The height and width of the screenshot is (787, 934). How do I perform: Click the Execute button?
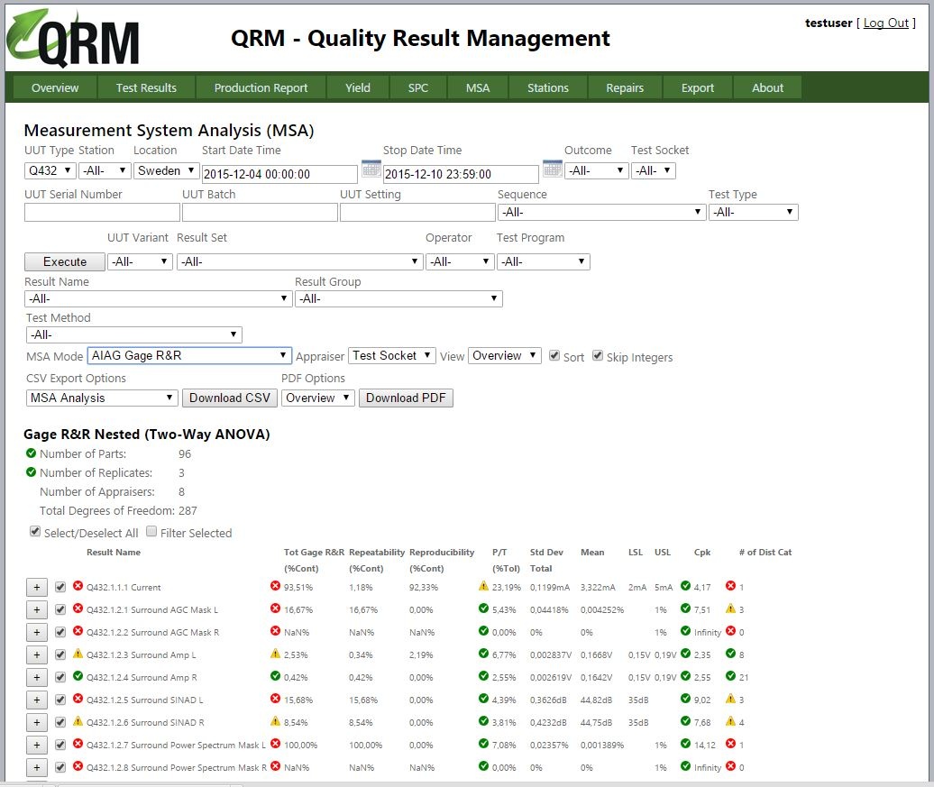65,262
